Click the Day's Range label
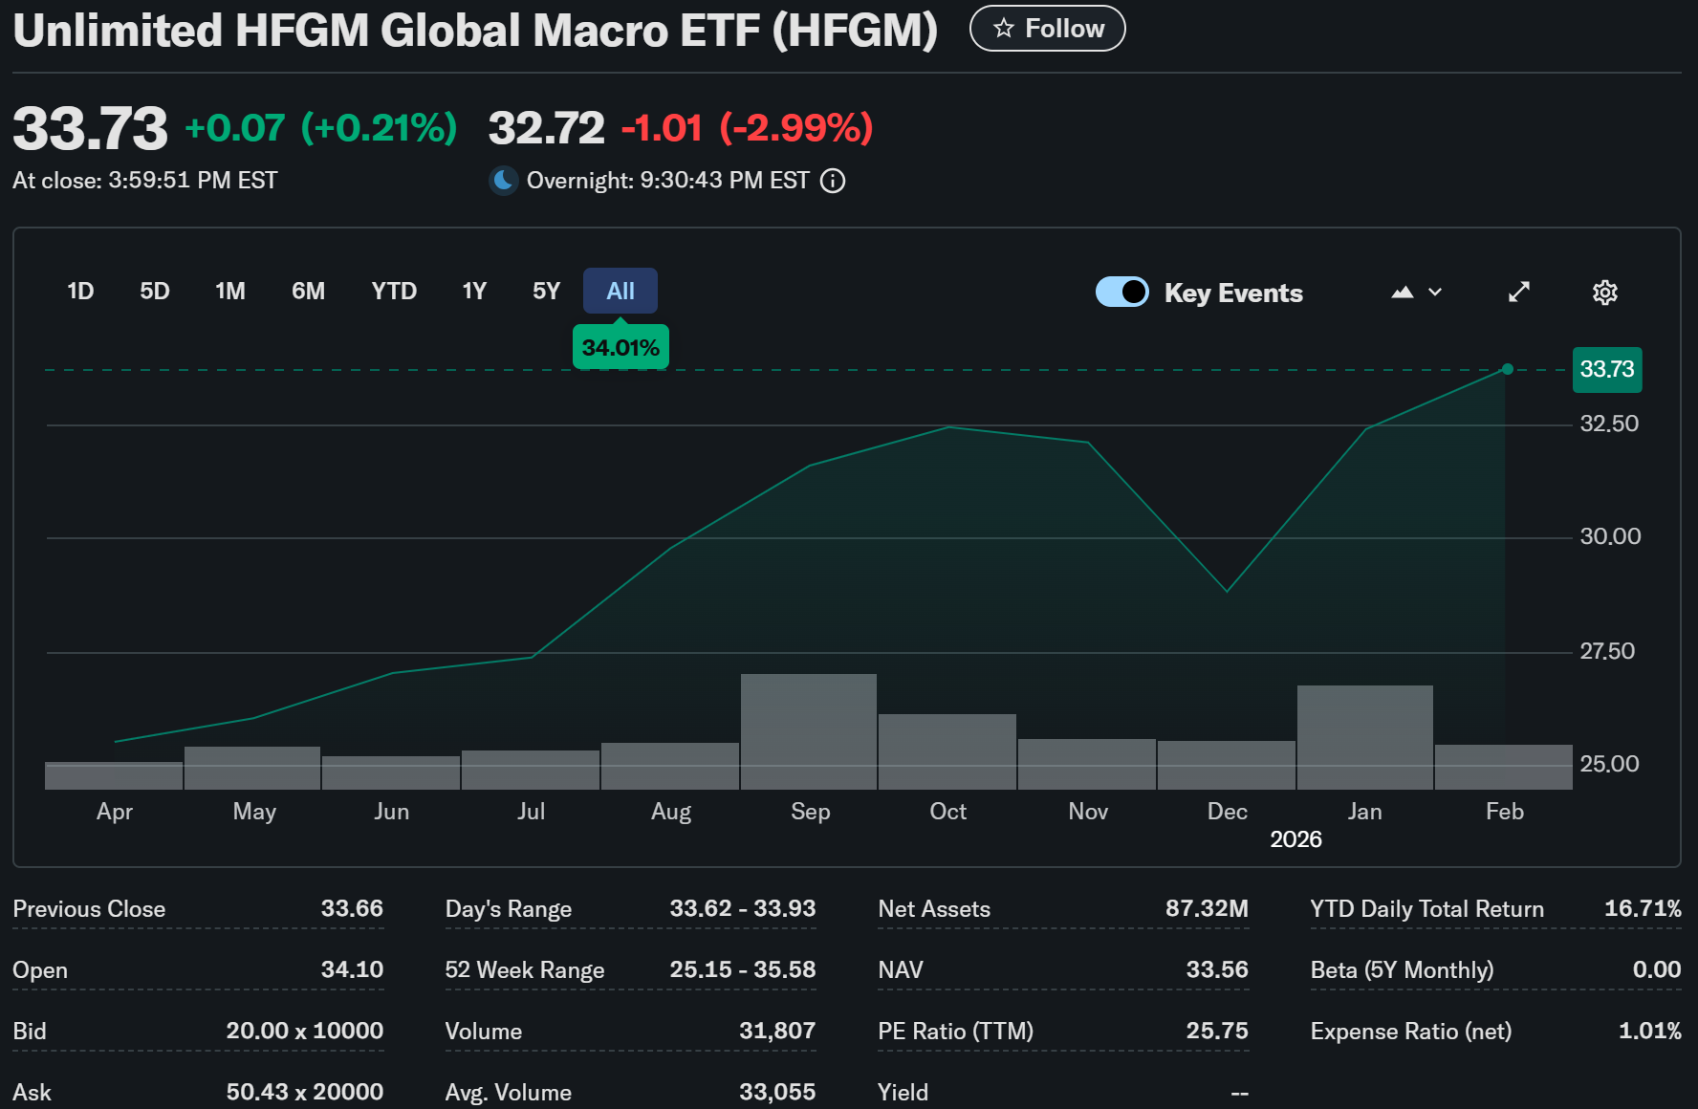The height and width of the screenshot is (1109, 1698). 509,909
